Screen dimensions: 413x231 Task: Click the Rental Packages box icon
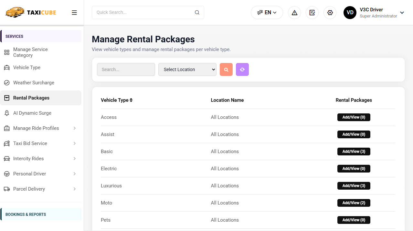pyautogui.click(x=7, y=98)
